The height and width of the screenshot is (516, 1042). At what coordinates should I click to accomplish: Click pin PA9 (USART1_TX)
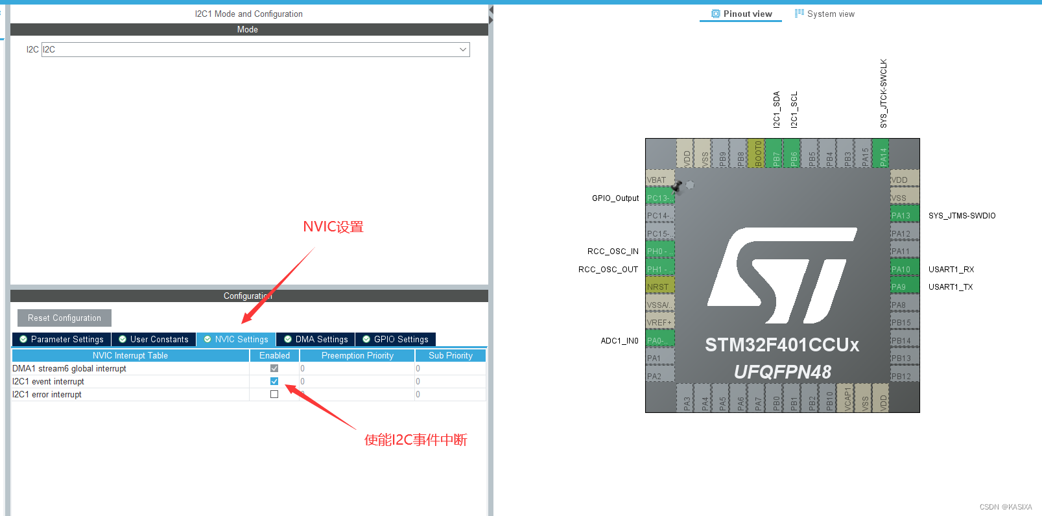pos(905,287)
